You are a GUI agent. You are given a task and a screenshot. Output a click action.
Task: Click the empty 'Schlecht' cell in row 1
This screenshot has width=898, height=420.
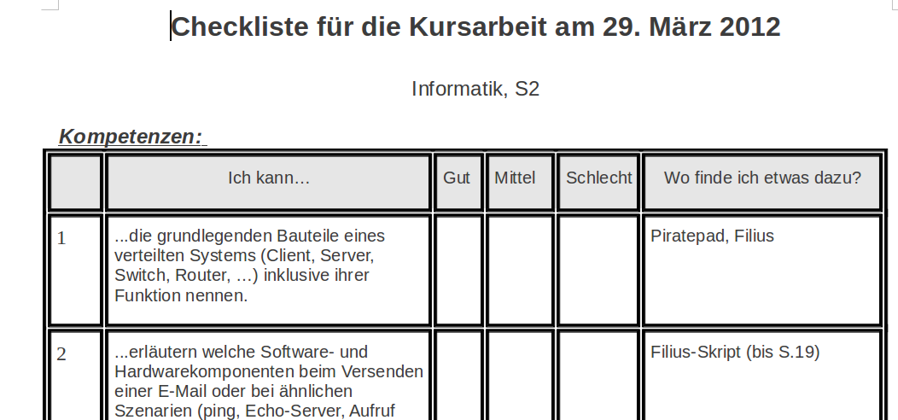coord(598,270)
